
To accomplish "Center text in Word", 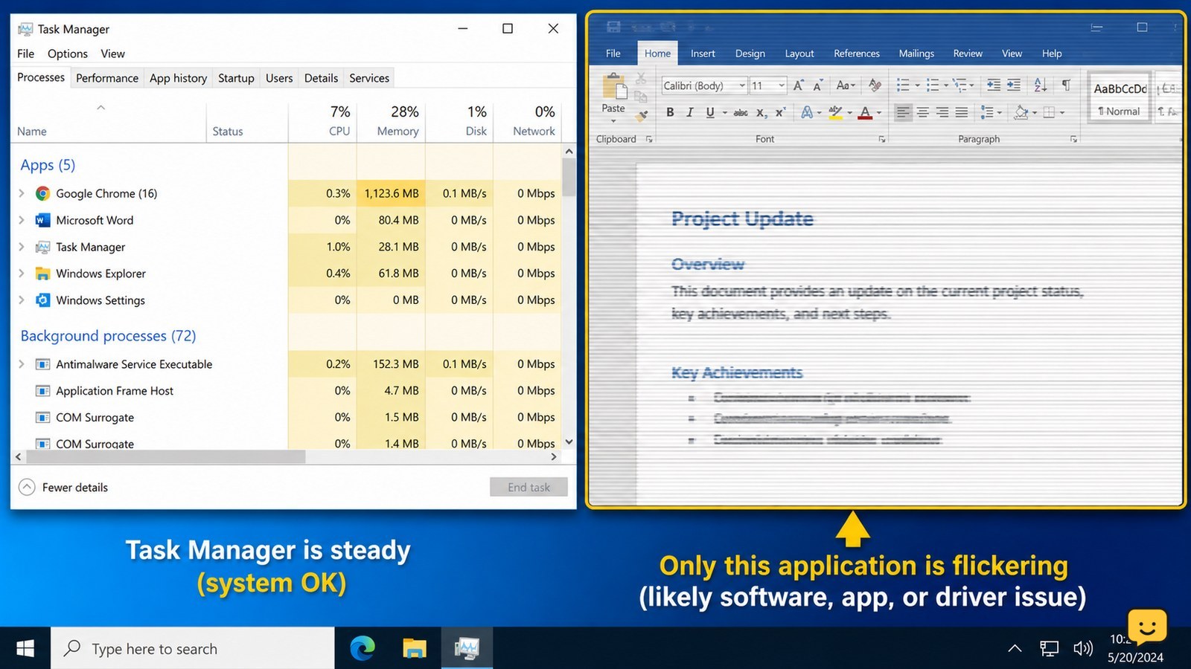I will point(923,112).
